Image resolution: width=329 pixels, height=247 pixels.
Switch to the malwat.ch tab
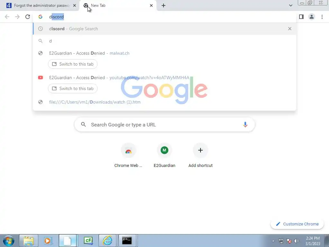tap(73, 64)
